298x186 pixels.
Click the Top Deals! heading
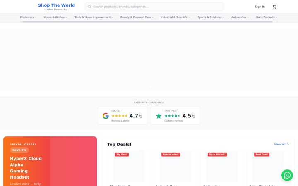tap(119, 144)
